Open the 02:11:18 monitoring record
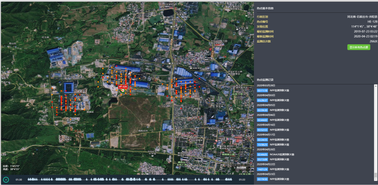This screenshot has width=378, height=185. [x=262, y=90]
